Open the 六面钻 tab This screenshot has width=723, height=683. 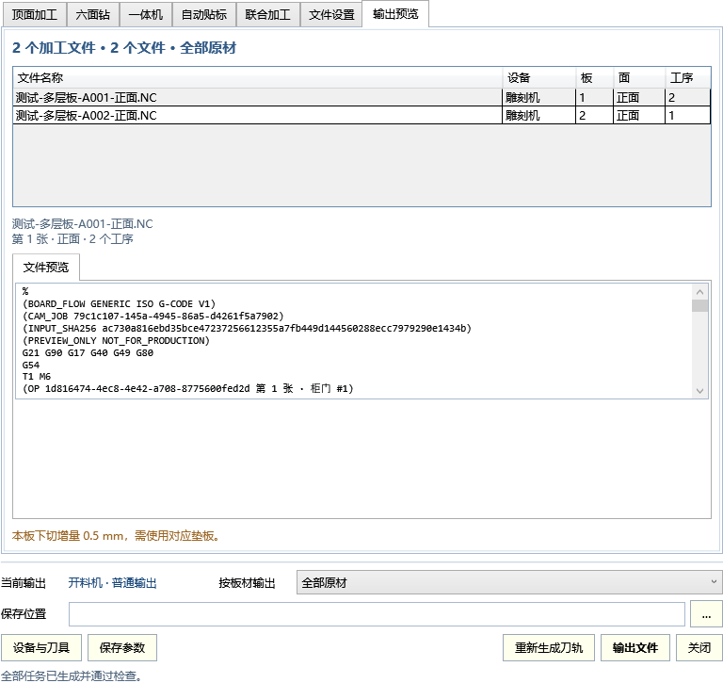coord(92,15)
